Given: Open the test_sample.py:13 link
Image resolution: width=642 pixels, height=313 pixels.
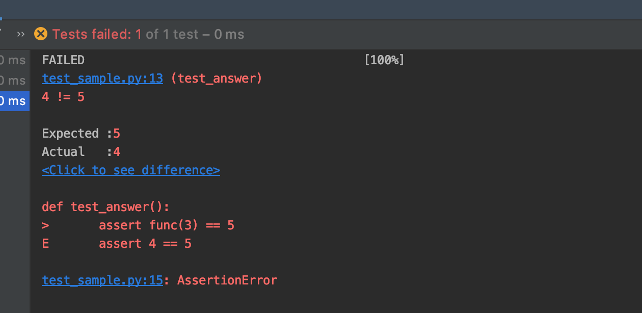Looking at the screenshot, I should pos(102,79).
